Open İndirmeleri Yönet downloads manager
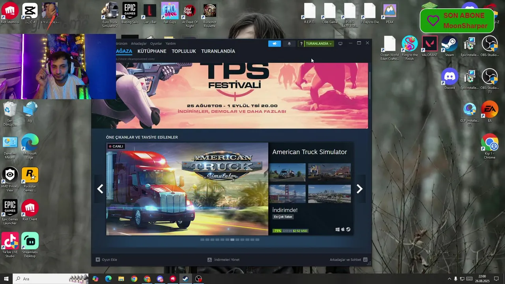505x284 pixels. [223, 260]
